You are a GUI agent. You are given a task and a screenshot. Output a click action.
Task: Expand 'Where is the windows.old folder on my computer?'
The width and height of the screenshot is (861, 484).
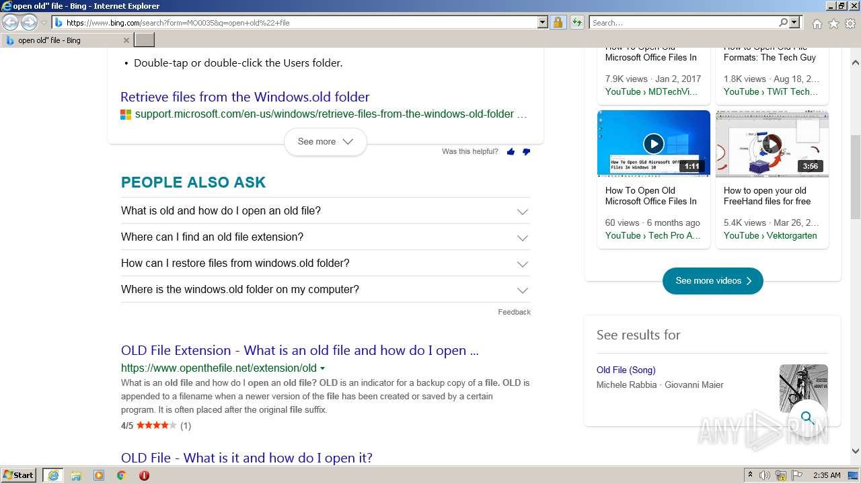(325, 290)
